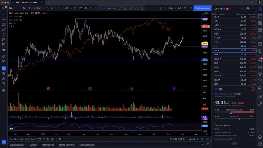The image size is (263, 148).
Task: Expand the Save layout dropdown arrow
Action: point(175,8)
